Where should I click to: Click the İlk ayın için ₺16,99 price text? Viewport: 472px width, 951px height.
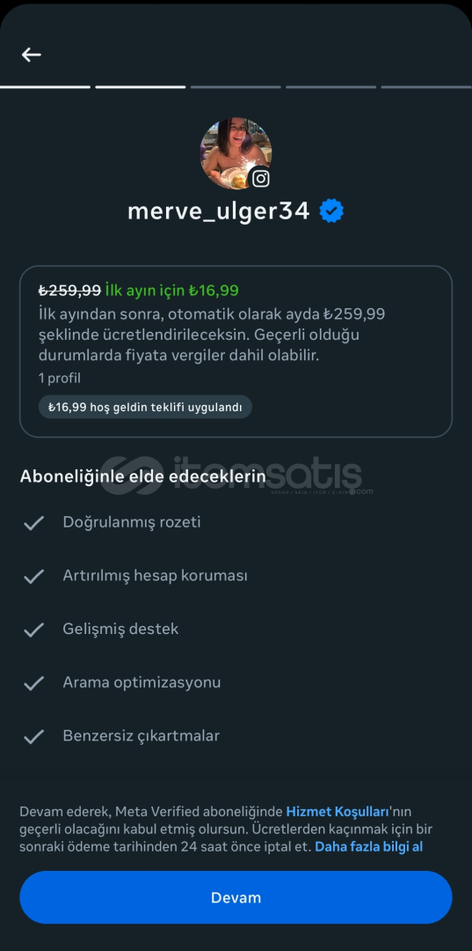pyautogui.click(x=172, y=290)
